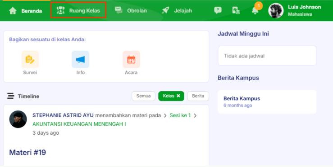Viewport: 333px width, 167px height.
Task: Open the Materi #19 post title
Action: (x=27, y=152)
